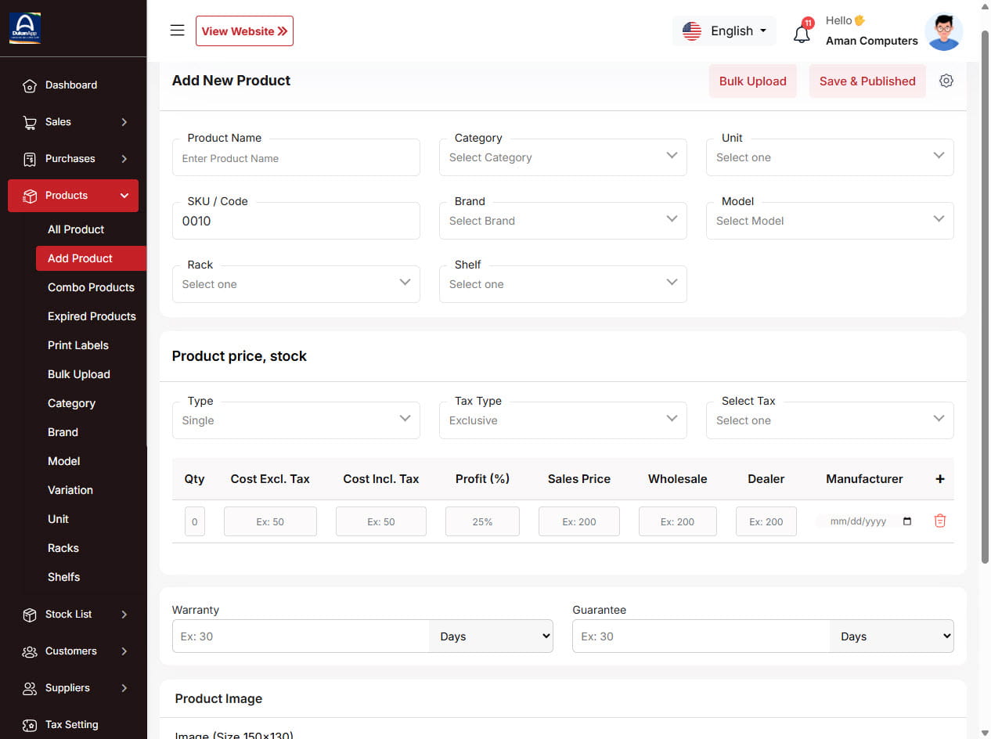Open the Warranty Days unit selector

pyautogui.click(x=491, y=636)
